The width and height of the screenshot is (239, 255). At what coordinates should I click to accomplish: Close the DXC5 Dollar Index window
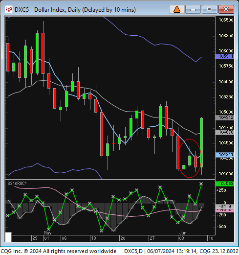(x=226, y=9)
